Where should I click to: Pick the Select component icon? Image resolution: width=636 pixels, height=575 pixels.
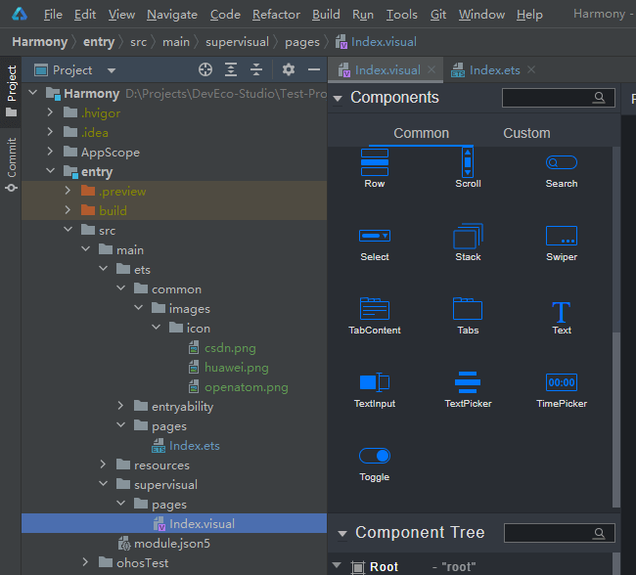(375, 236)
